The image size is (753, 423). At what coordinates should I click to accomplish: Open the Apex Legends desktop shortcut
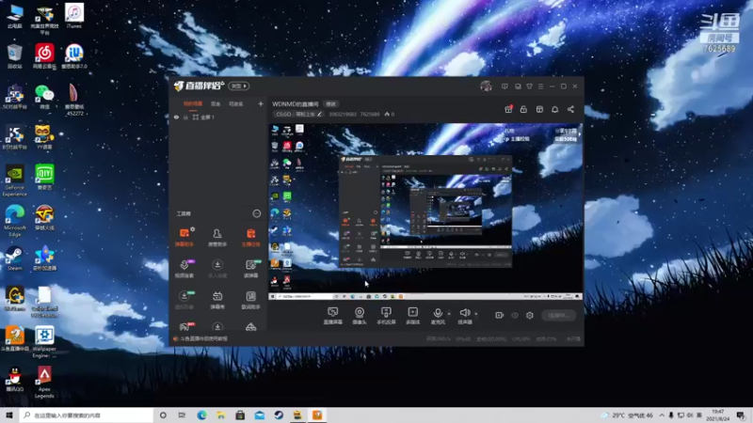[44, 383]
